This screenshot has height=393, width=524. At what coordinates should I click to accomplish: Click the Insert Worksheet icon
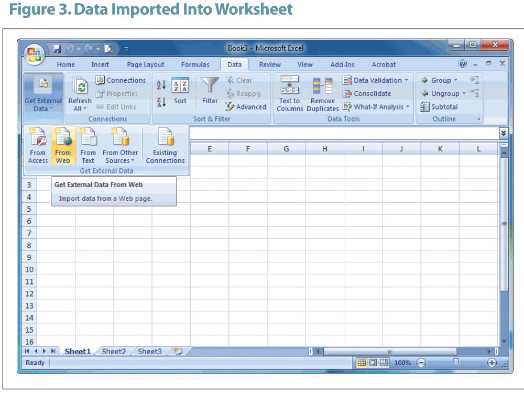click(x=179, y=352)
